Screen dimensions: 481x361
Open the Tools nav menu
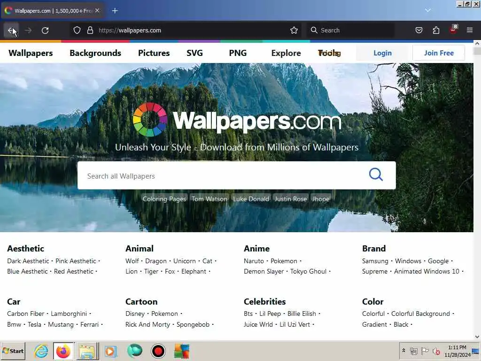point(329,53)
